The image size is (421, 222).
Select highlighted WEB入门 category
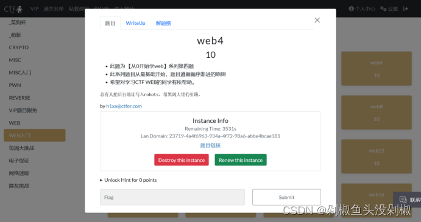click(35, 136)
